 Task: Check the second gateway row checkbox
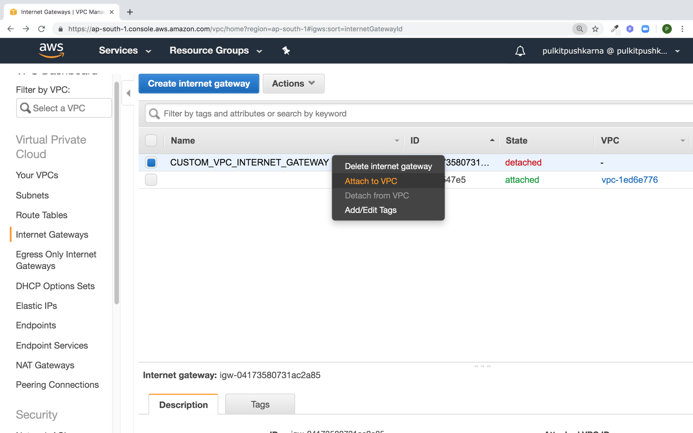tap(151, 180)
